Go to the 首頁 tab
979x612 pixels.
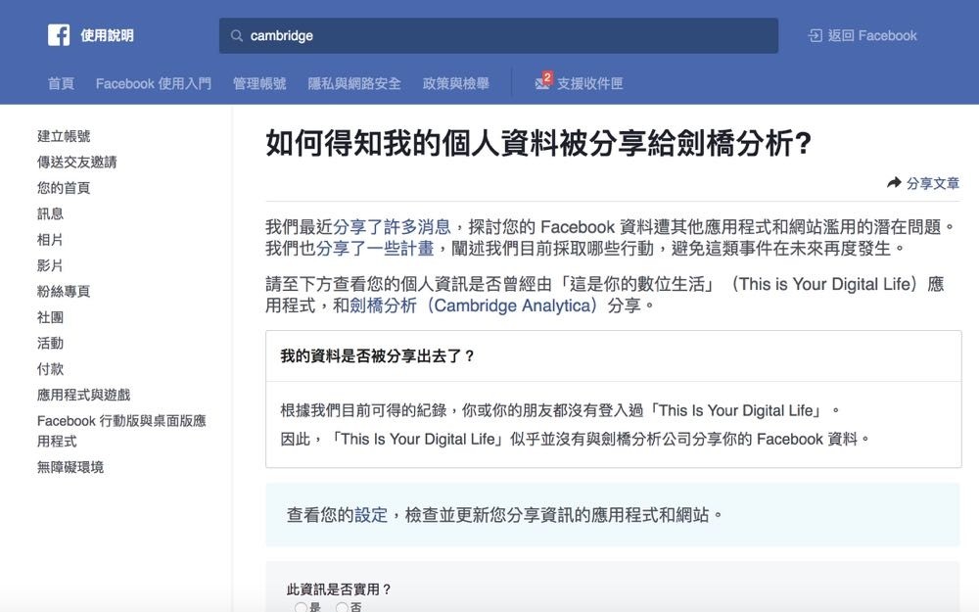pos(61,83)
